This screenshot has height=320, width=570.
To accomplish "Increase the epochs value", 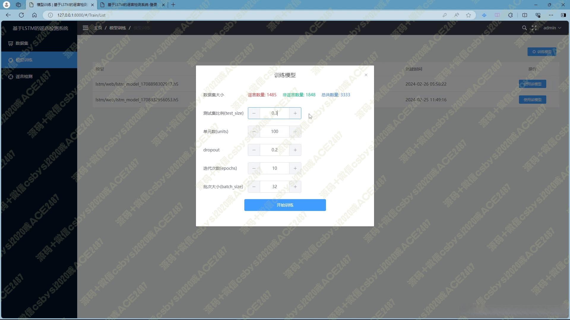I will coord(295,168).
